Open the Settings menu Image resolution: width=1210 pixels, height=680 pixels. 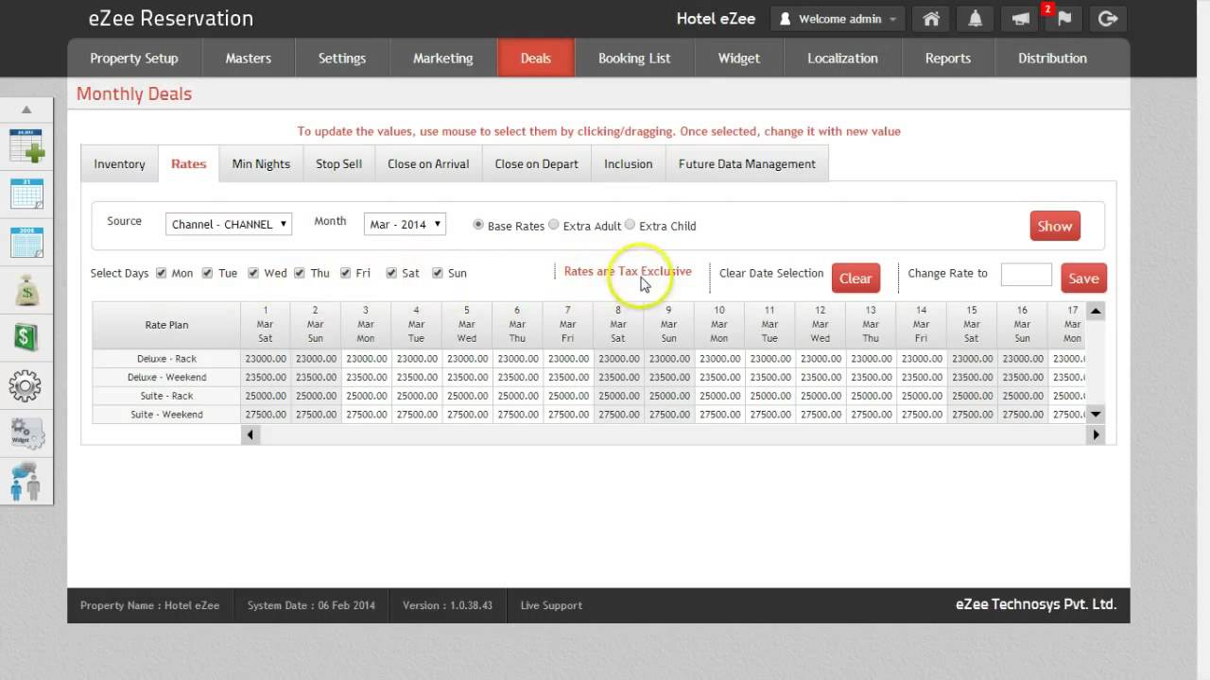point(342,58)
